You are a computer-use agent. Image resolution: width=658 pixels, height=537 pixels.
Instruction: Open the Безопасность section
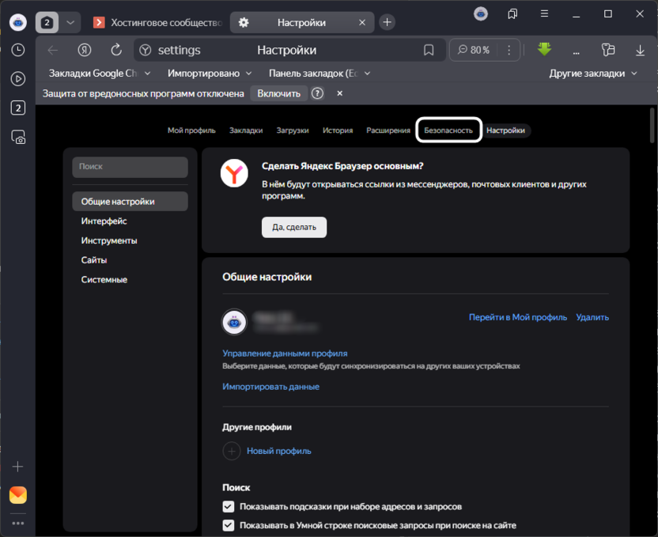click(x=448, y=130)
